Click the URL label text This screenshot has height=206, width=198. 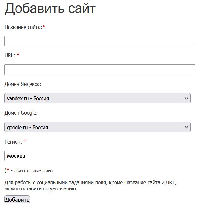click(x=10, y=55)
